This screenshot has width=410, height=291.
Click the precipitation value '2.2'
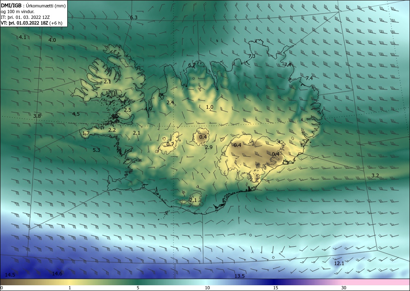click(x=112, y=130)
